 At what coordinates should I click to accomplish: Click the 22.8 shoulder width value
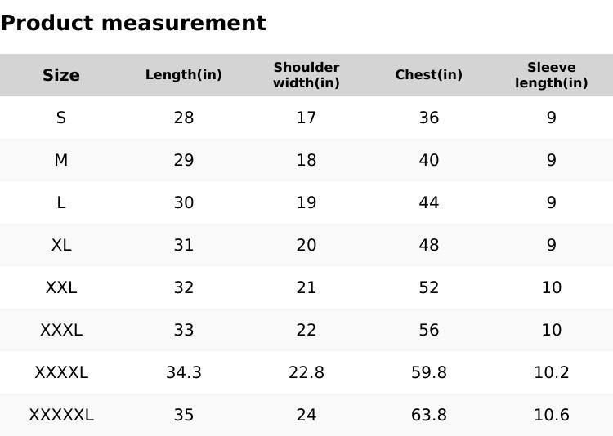306,372
